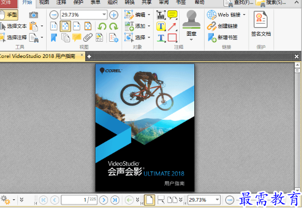This screenshot has width=305, height=216.
Task: Switch to the Protect (保护) ribbon tab
Action: point(78,2)
